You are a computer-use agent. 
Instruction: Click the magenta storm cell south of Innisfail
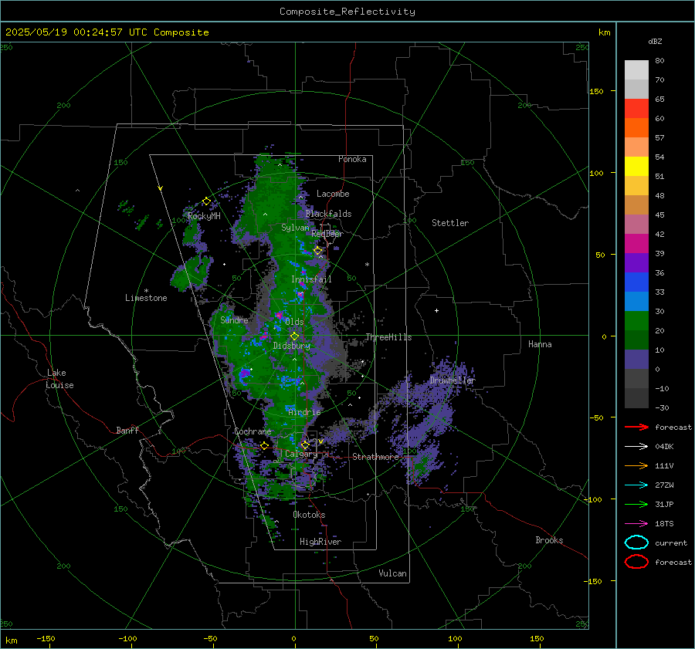[300, 294]
